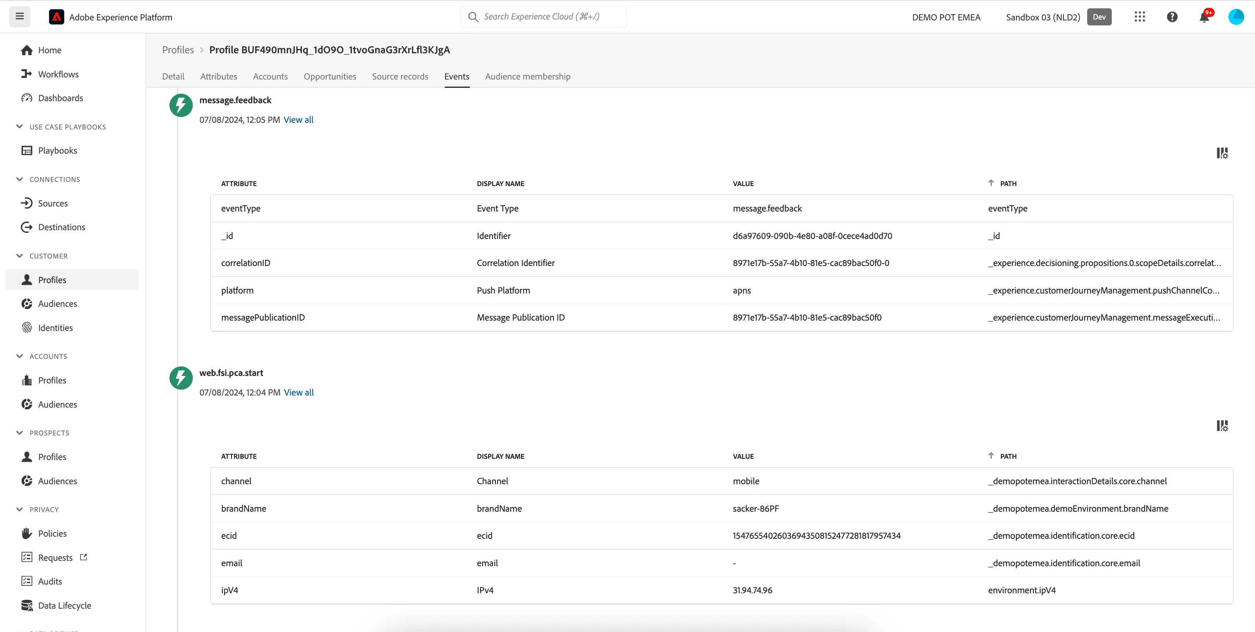
Task: Switch to the Source records tab
Action: click(400, 77)
